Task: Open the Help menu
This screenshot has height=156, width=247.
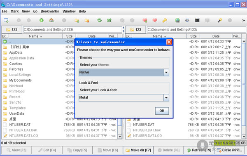Action: point(82,12)
